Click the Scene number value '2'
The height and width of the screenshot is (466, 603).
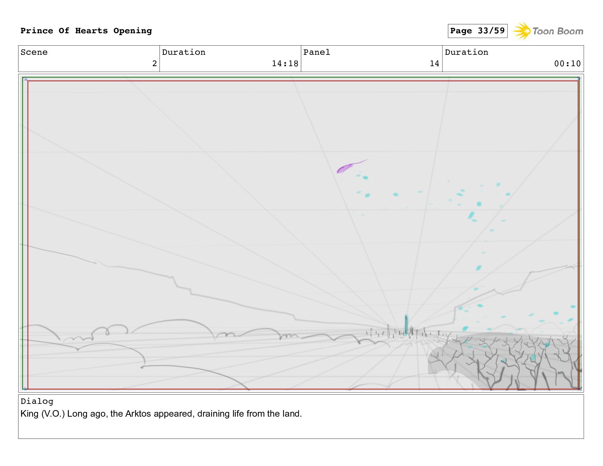point(155,64)
